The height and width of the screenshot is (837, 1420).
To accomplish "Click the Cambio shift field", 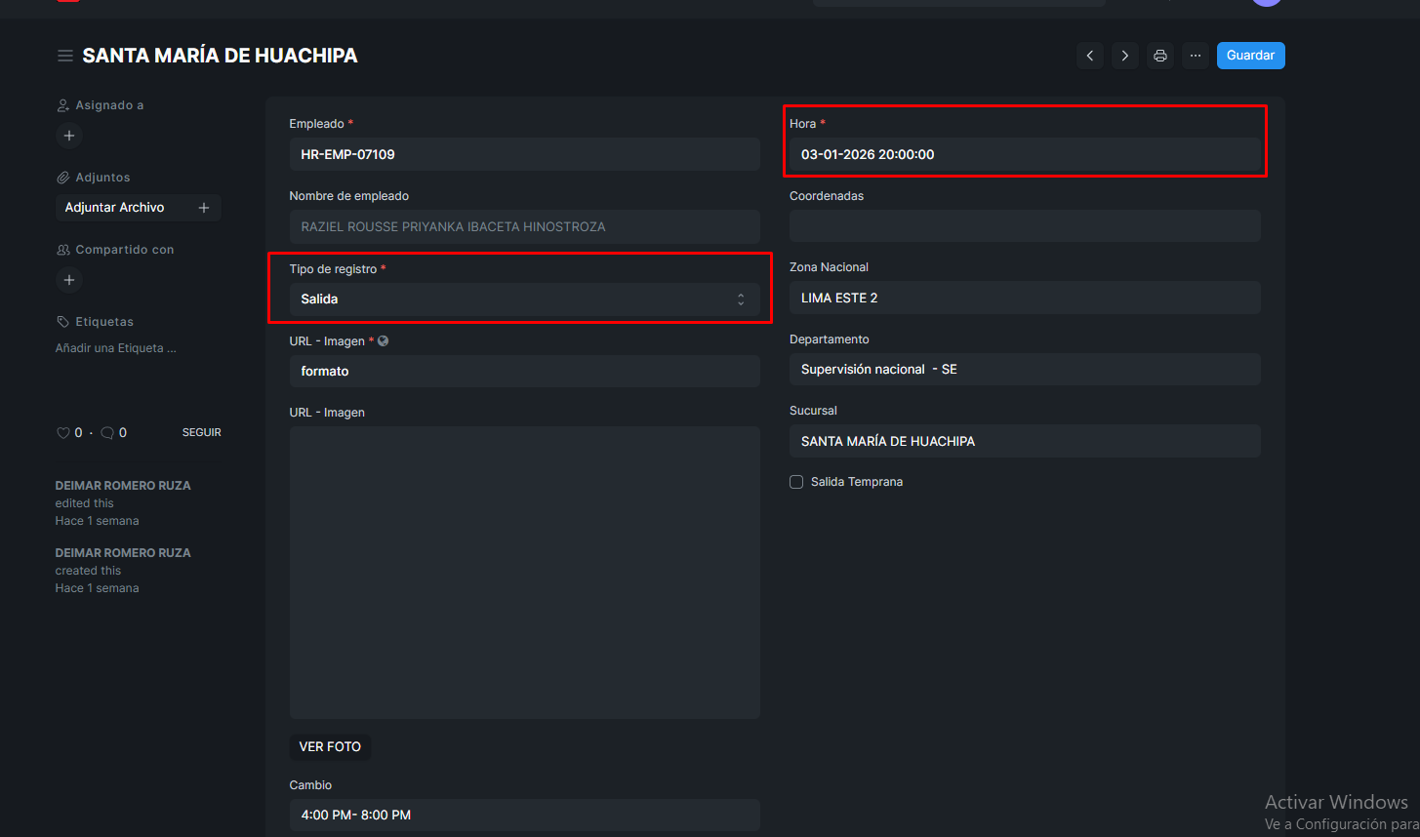I will [524, 815].
